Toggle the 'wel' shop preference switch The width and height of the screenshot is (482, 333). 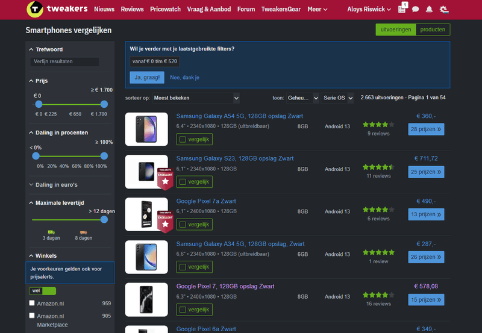point(42,291)
